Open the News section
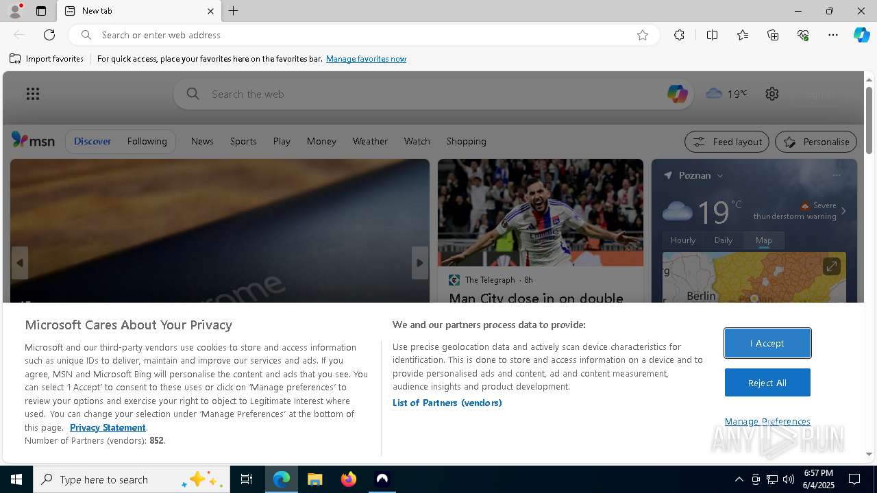The width and height of the screenshot is (877, 493). [202, 141]
